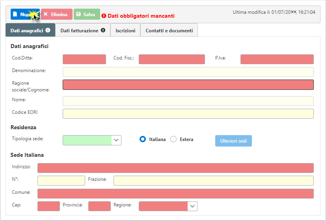Click the Salva button with floppy disk icon
The width and height of the screenshot is (326, 221).
87,15
